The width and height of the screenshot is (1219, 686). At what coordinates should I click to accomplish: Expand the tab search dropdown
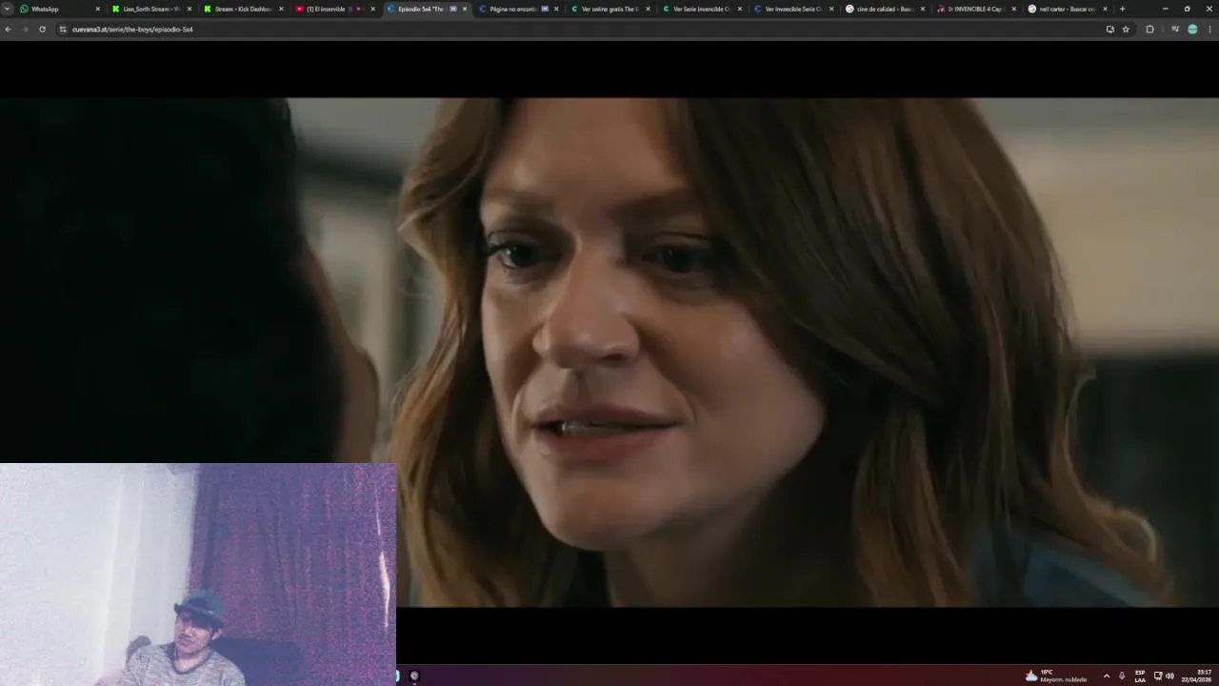[7, 9]
